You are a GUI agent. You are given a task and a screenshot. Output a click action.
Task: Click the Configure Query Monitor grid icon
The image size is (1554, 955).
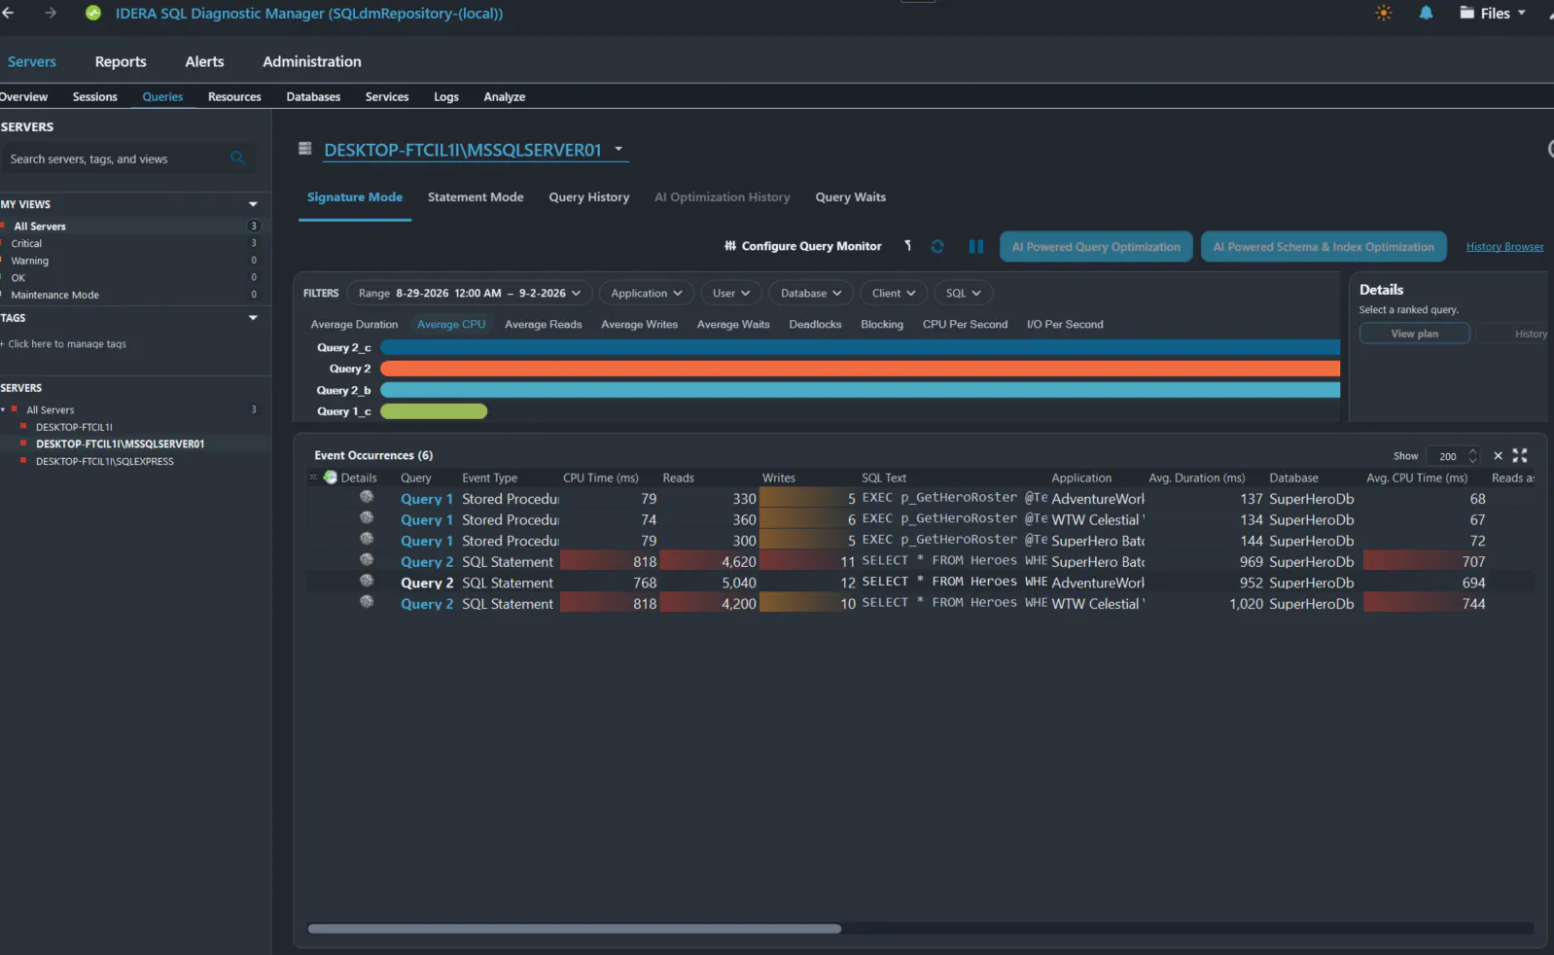(x=730, y=246)
